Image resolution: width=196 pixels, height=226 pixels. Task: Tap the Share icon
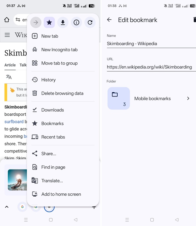(x=35, y=153)
